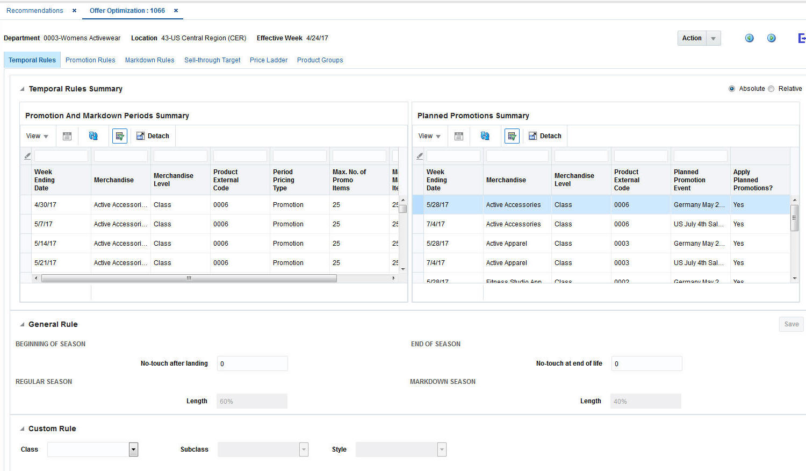
Task: Close the Recommendations tab
Action: click(x=74, y=11)
